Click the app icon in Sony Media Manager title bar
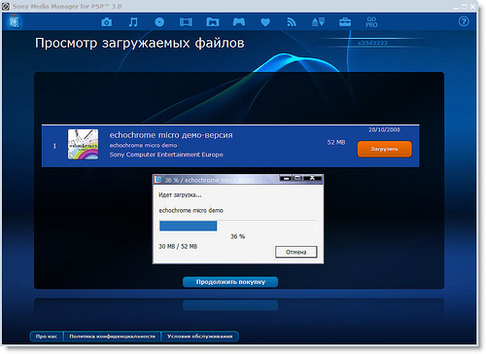The width and height of the screenshot is (486, 354). tap(6, 6)
